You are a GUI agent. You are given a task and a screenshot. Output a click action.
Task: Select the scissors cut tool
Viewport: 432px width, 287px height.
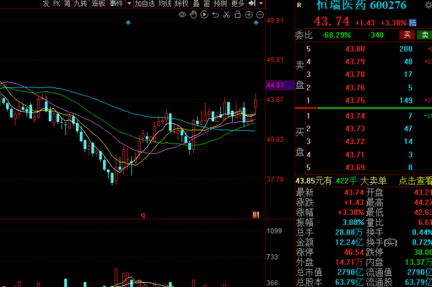[226, 14]
